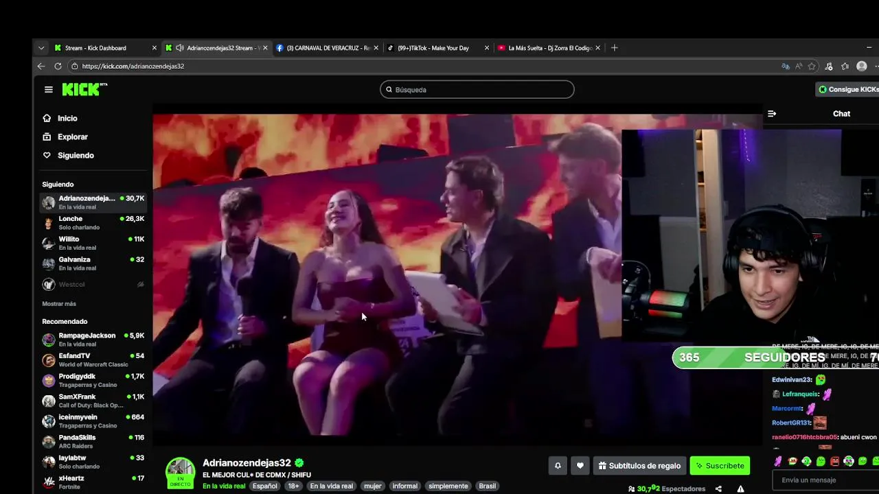Switch to the CARNAVAL DE VERACRUZ Facebook tab
Screen dimensions: 879x494
(328, 48)
